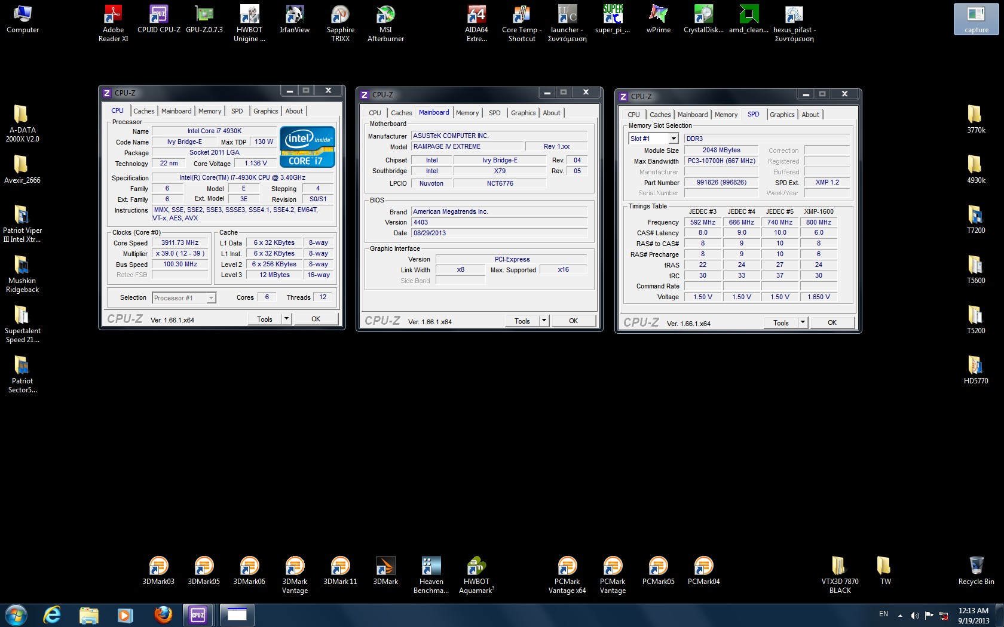1004x627 pixels.
Task: Open the Mushkin Ridgeback folder
Action: 22,274
